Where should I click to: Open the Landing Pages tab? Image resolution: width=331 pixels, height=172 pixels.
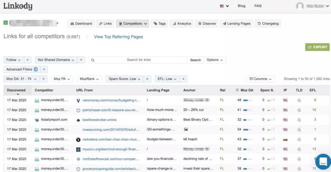tap(236, 24)
